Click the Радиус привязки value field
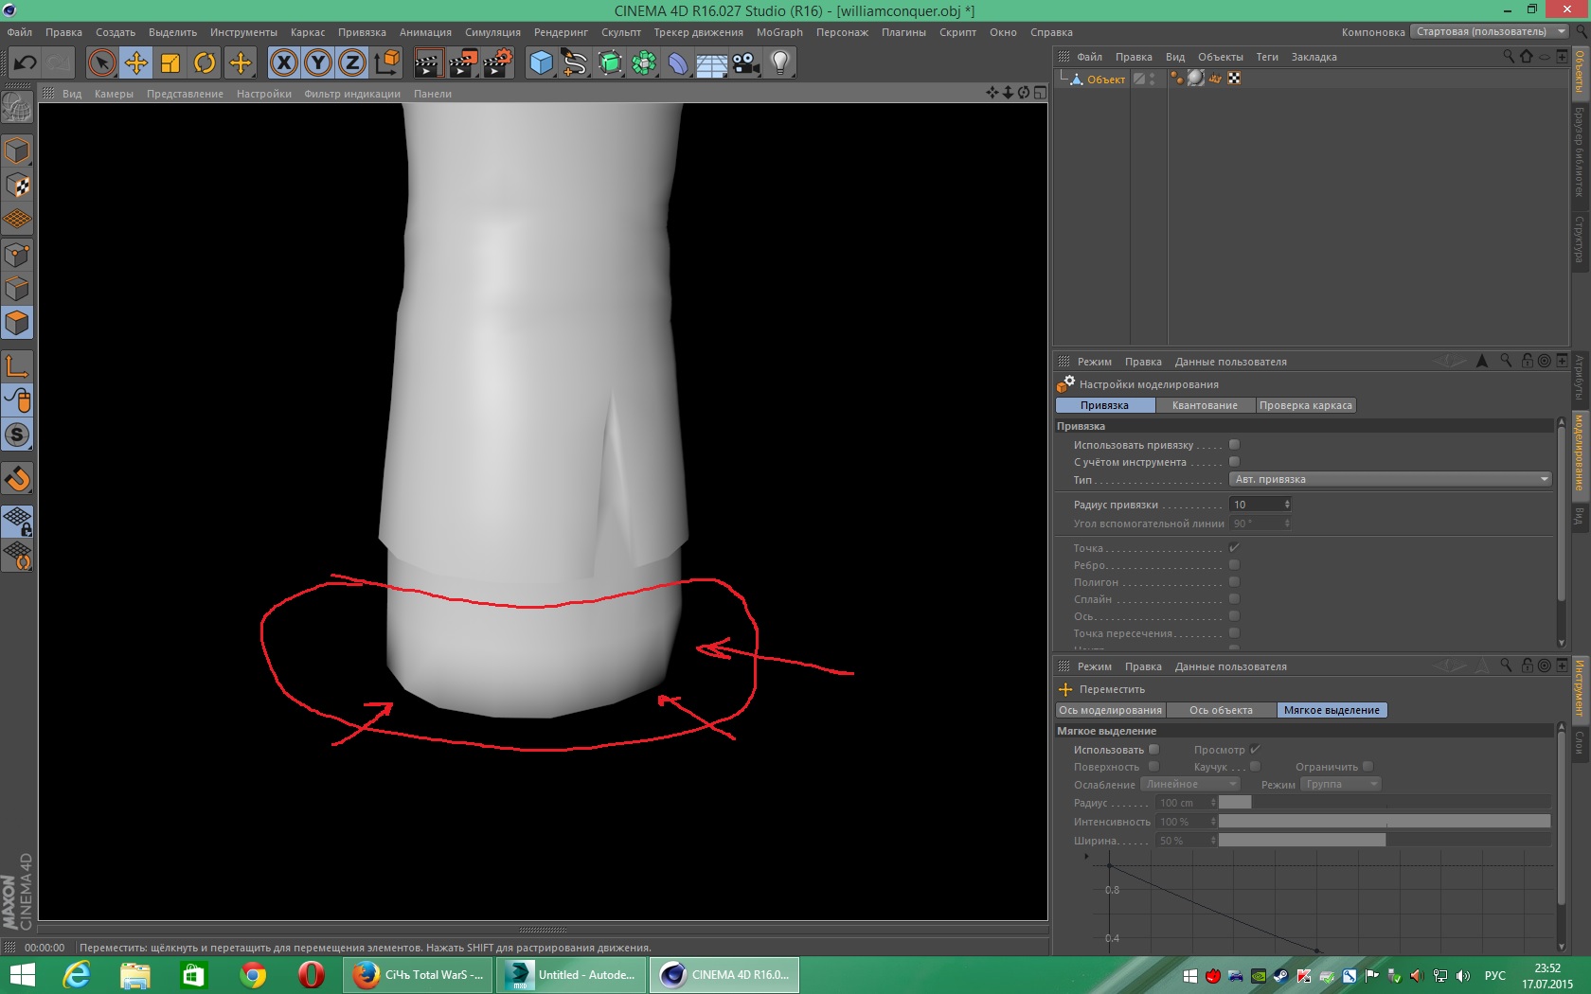 (1256, 505)
